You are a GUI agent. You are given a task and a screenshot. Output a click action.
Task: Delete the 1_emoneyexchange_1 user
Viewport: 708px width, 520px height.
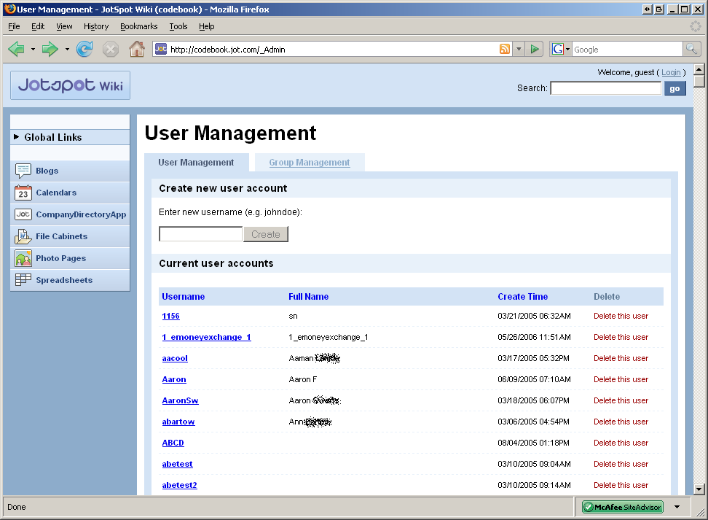coord(621,338)
